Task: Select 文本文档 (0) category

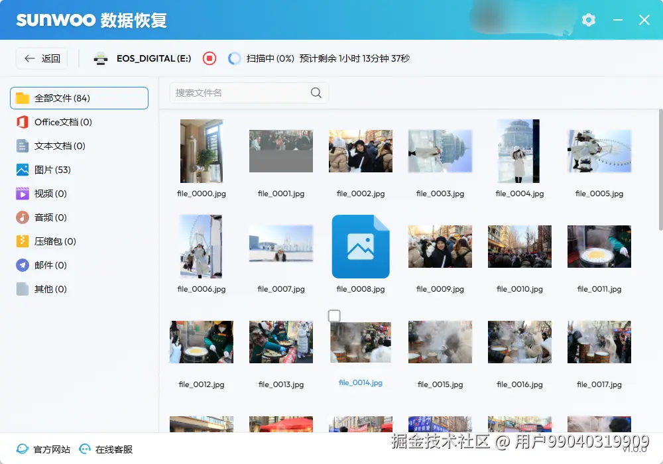Action: pyautogui.click(x=79, y=146)
